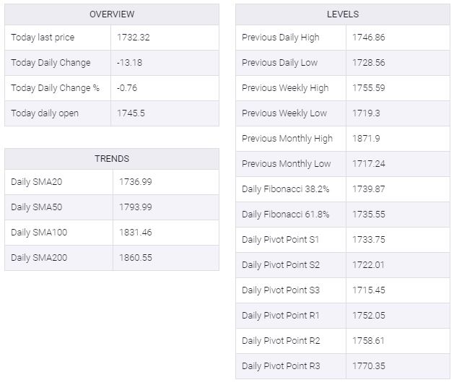Click the Daily Pivot Point R2 label

pos(281,341)
